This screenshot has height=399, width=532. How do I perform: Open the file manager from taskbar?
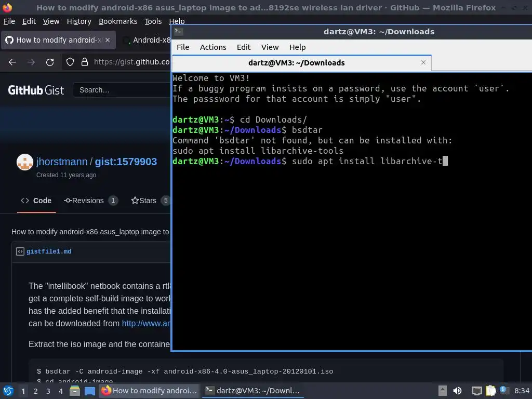point(75,391)
